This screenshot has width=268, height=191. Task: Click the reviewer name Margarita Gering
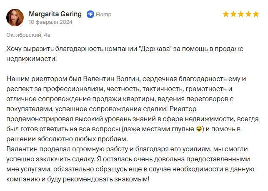click(55, 14)
